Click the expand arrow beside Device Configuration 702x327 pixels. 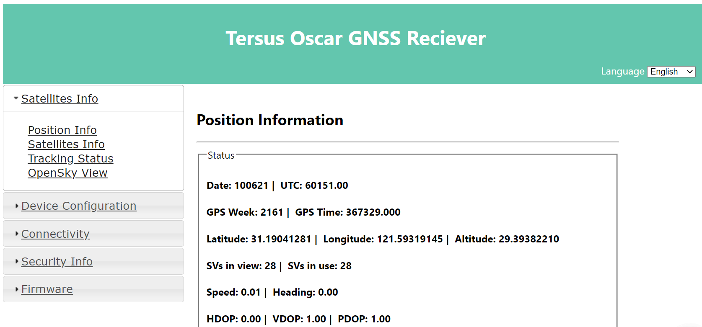[x=17, y=206]
